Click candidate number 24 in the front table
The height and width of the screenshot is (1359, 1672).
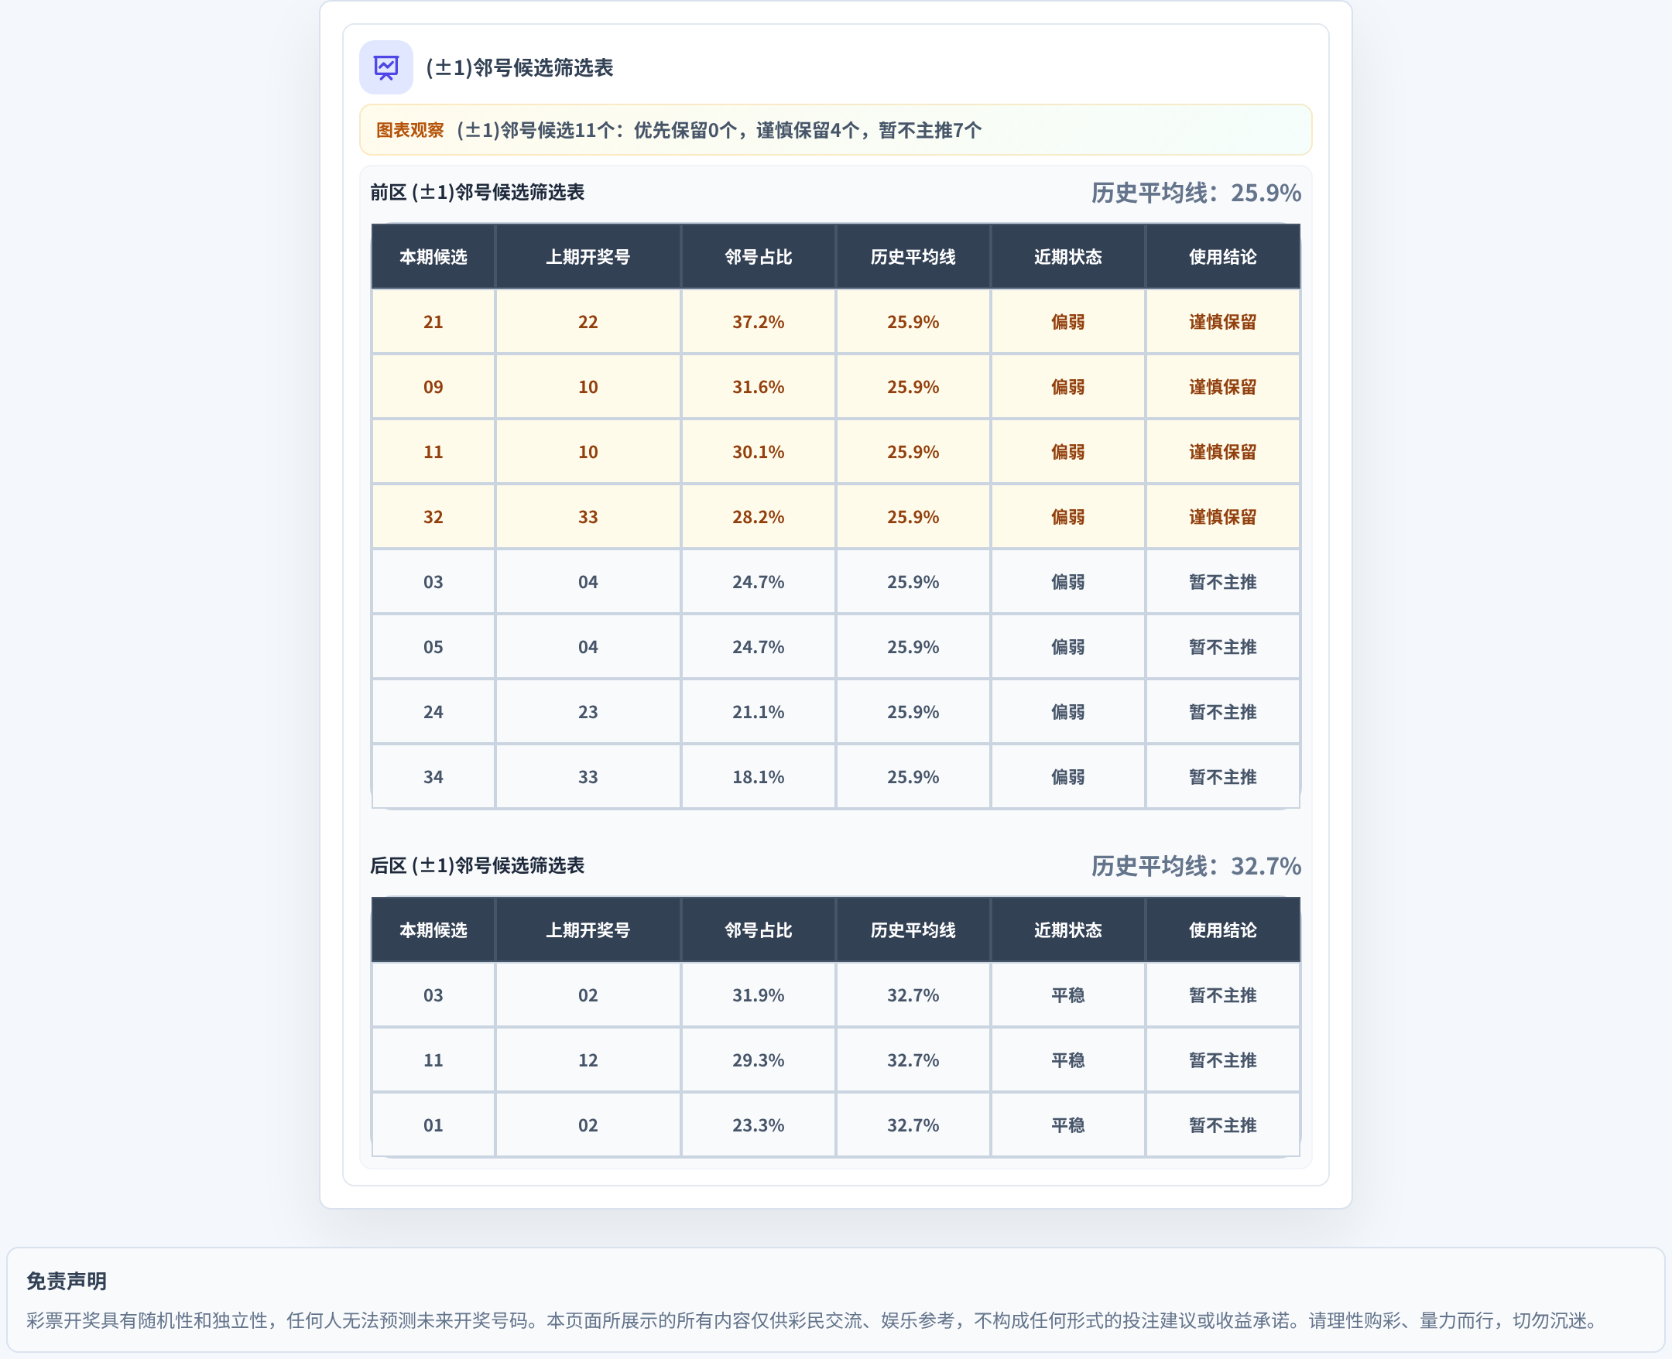[x=433, y=711]
